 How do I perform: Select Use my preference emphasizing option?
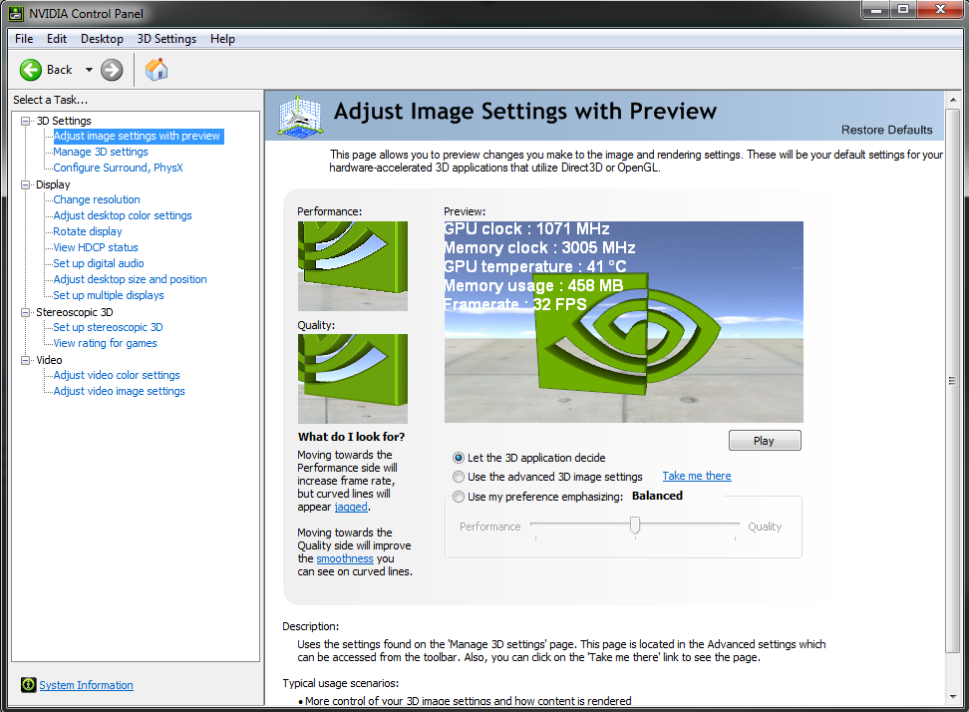tap(459, 497)
